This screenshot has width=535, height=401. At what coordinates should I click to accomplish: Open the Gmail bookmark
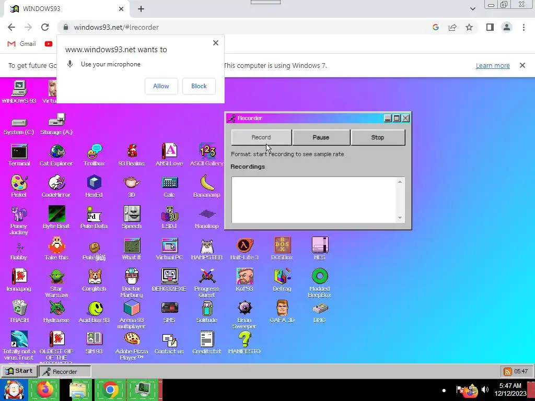tap(22, 44)
